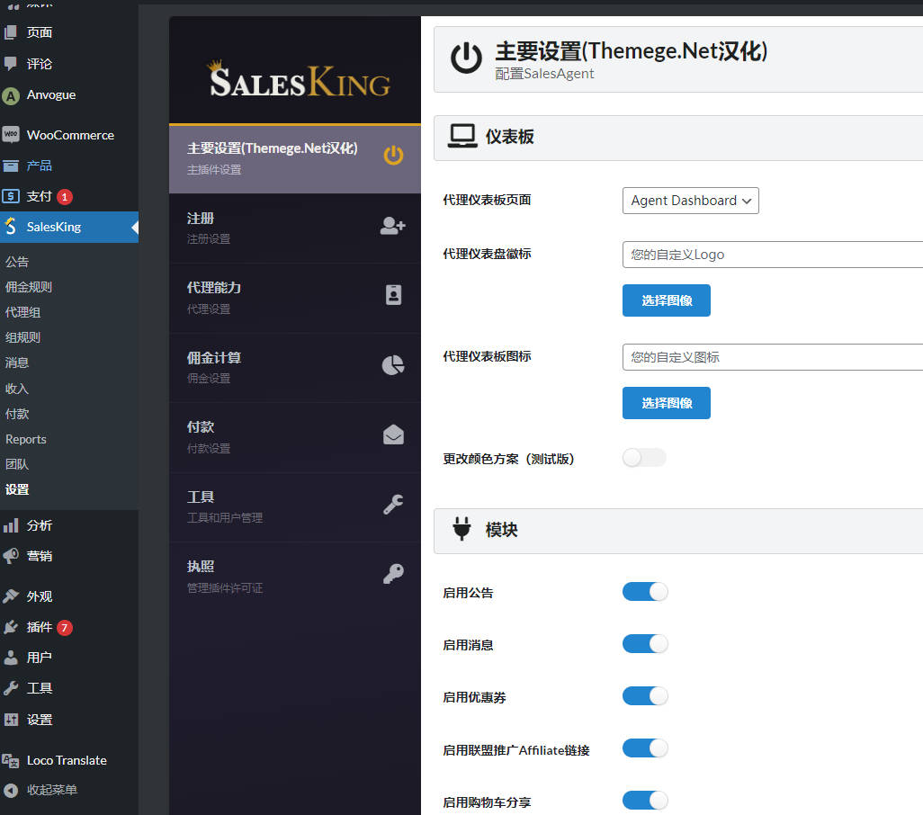Open the 工具 tools and user management tab
The width and height of the screenshot is (923, 815).
pos(295,507)
